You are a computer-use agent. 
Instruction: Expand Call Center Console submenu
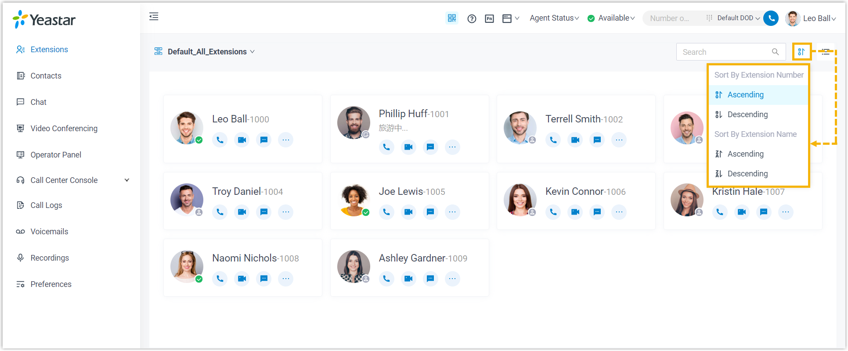tap(127, 180)
